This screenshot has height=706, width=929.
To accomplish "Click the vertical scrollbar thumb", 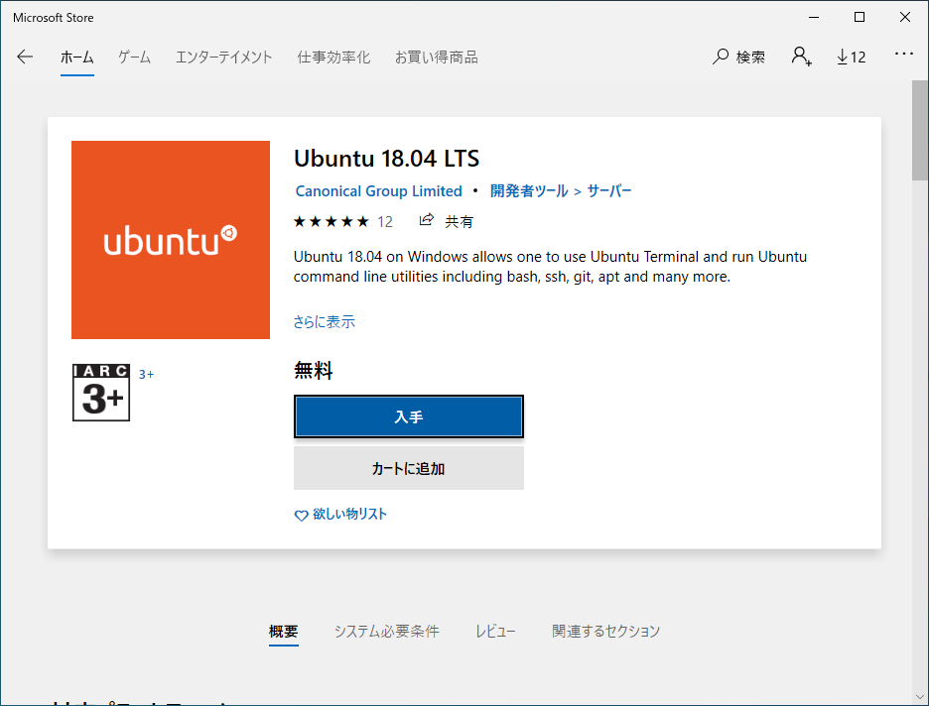I will pyautogui.click(x=919, y=130).
